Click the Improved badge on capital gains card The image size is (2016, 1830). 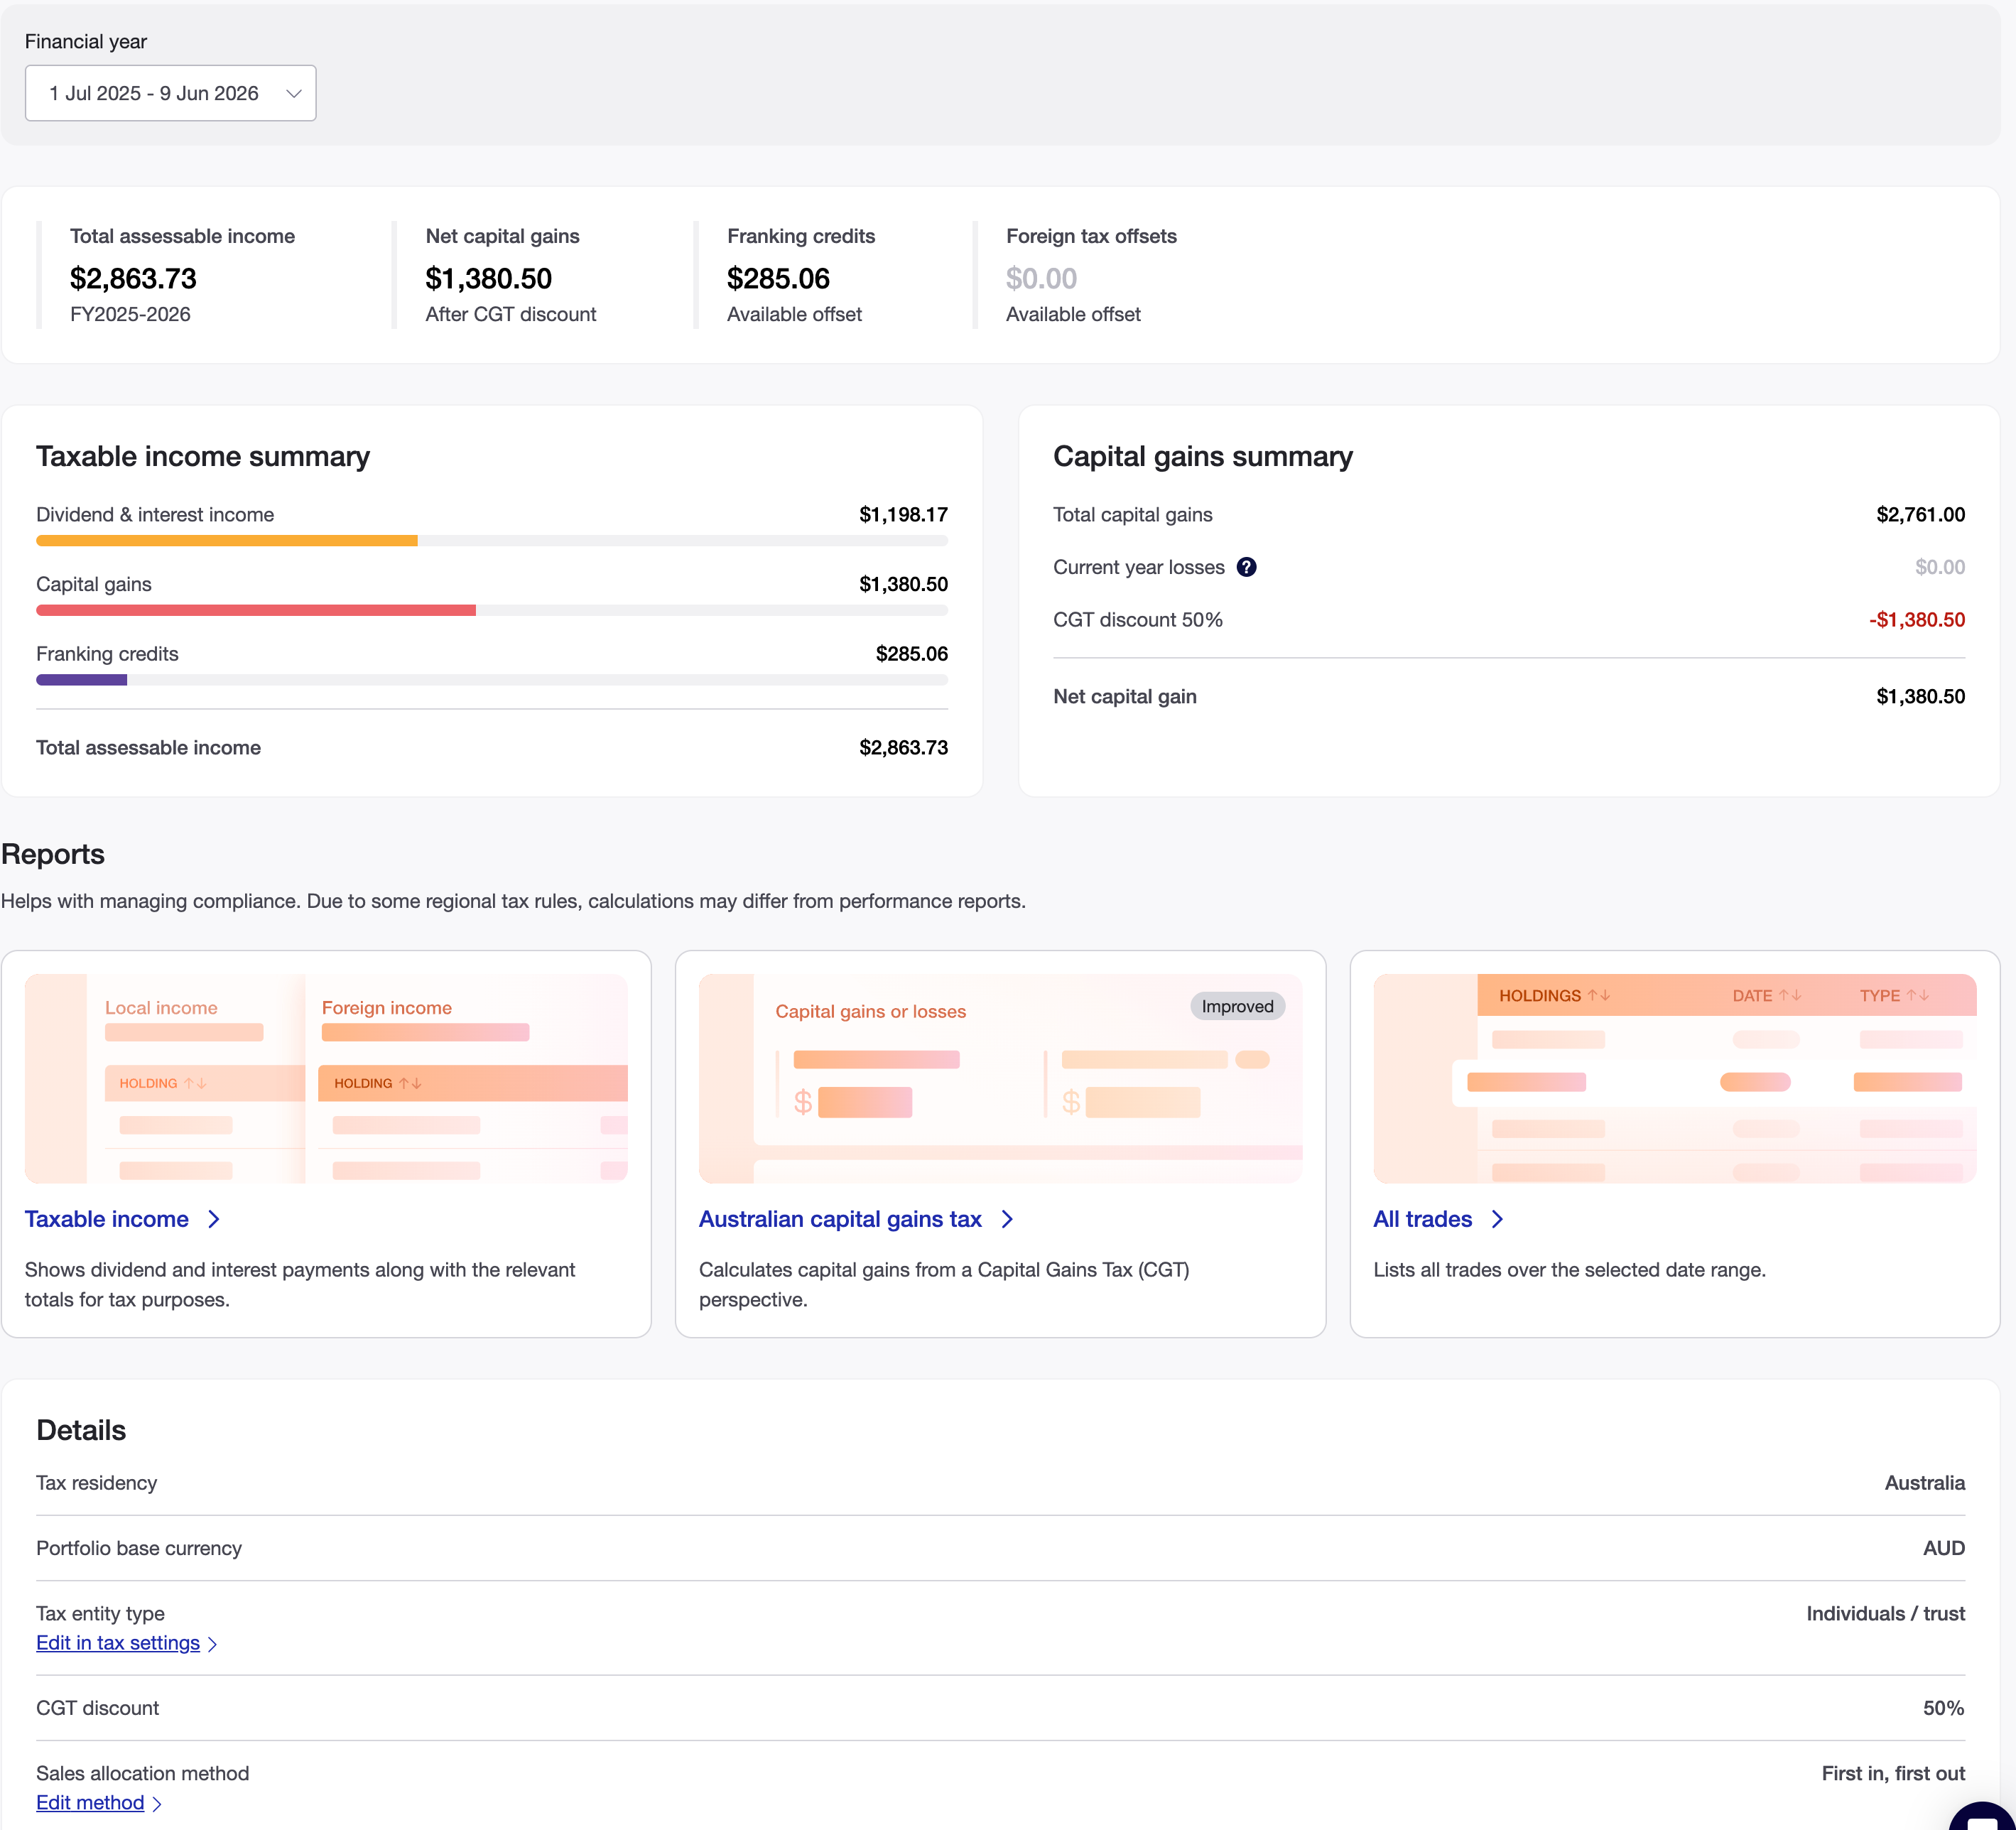1237,1006
